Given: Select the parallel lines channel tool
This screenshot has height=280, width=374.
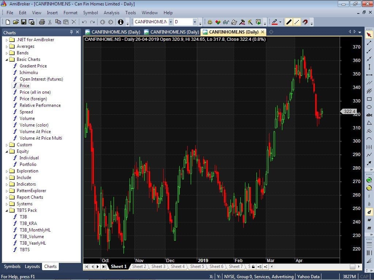Looking at the screenshot, I should (369, 83).
